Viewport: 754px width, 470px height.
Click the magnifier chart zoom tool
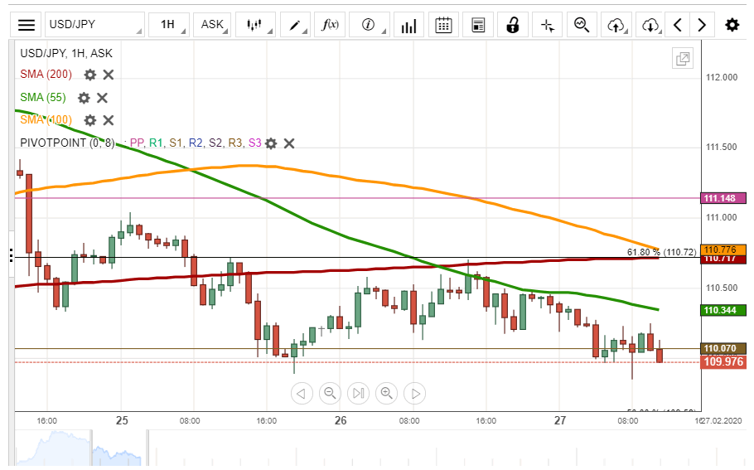582,25
